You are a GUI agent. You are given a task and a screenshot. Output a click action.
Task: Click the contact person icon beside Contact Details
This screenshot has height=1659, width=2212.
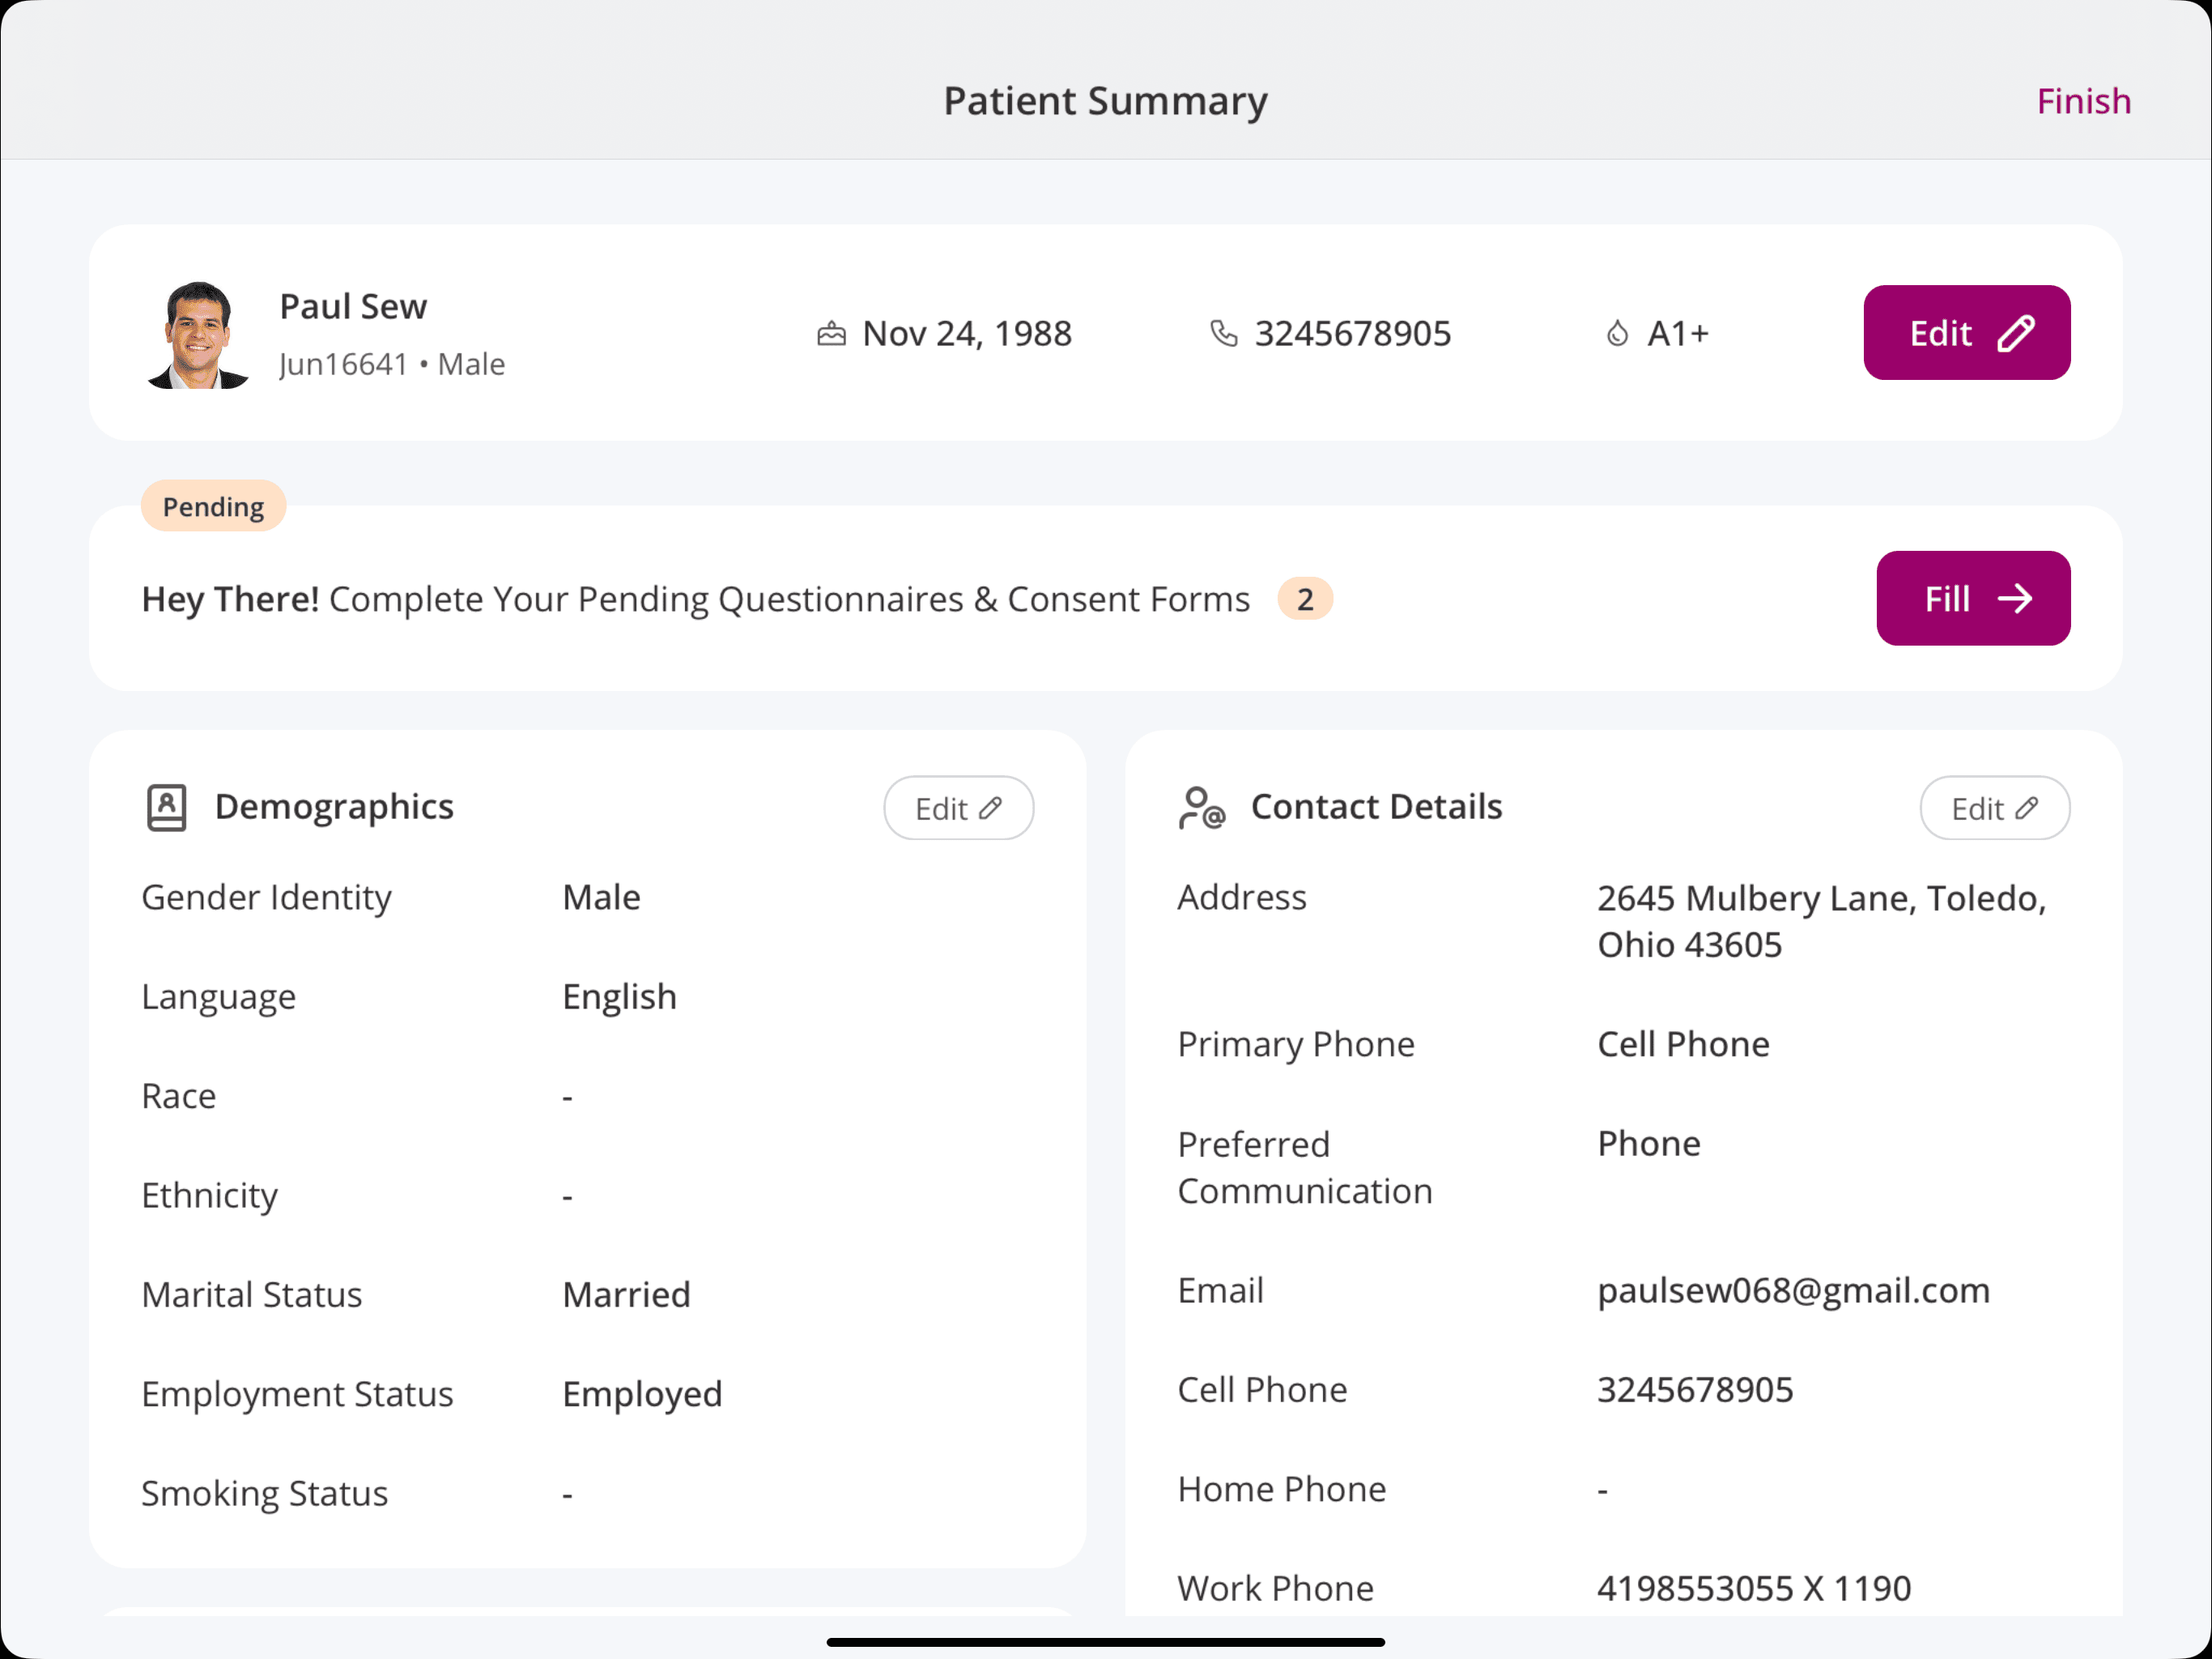pos(1201,807)
